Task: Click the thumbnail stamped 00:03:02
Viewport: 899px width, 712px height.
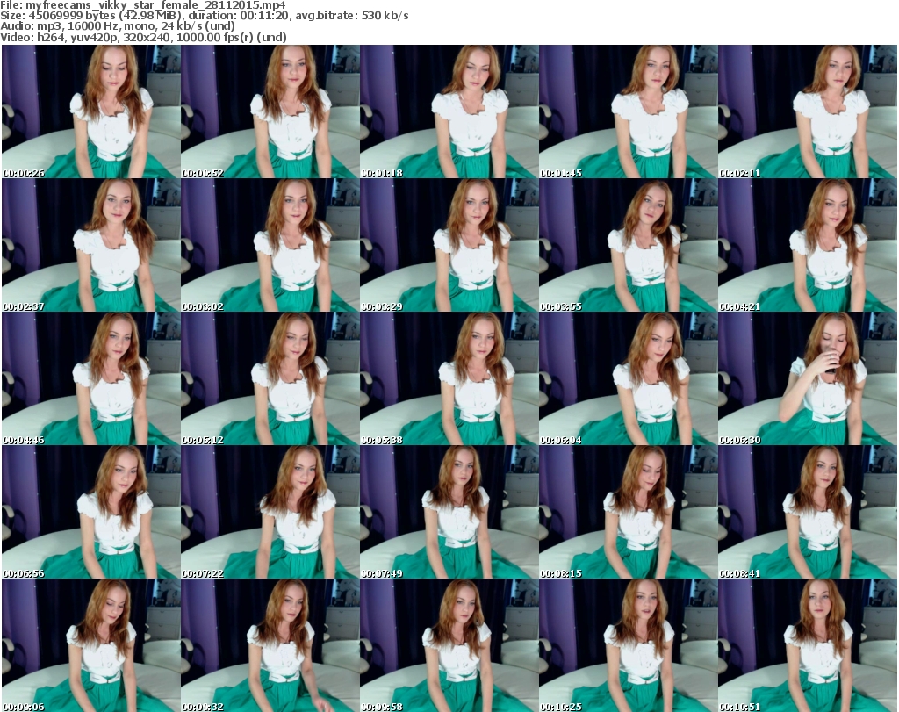Action: [270, 245]
